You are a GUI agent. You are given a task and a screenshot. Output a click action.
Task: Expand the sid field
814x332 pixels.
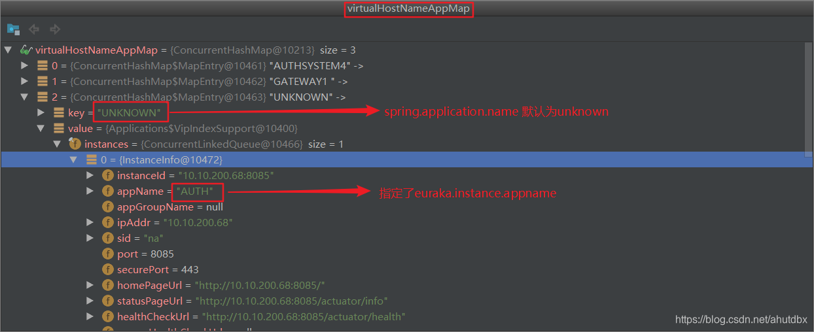pyautogui.click(x=90, y=238)
